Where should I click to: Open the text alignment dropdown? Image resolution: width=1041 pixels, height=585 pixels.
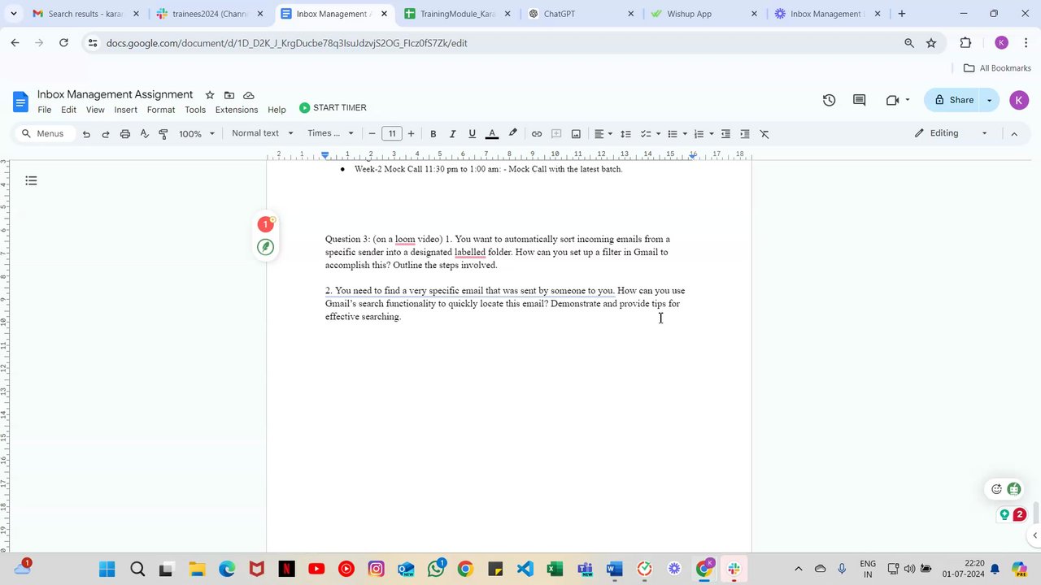tap(603, 134)
